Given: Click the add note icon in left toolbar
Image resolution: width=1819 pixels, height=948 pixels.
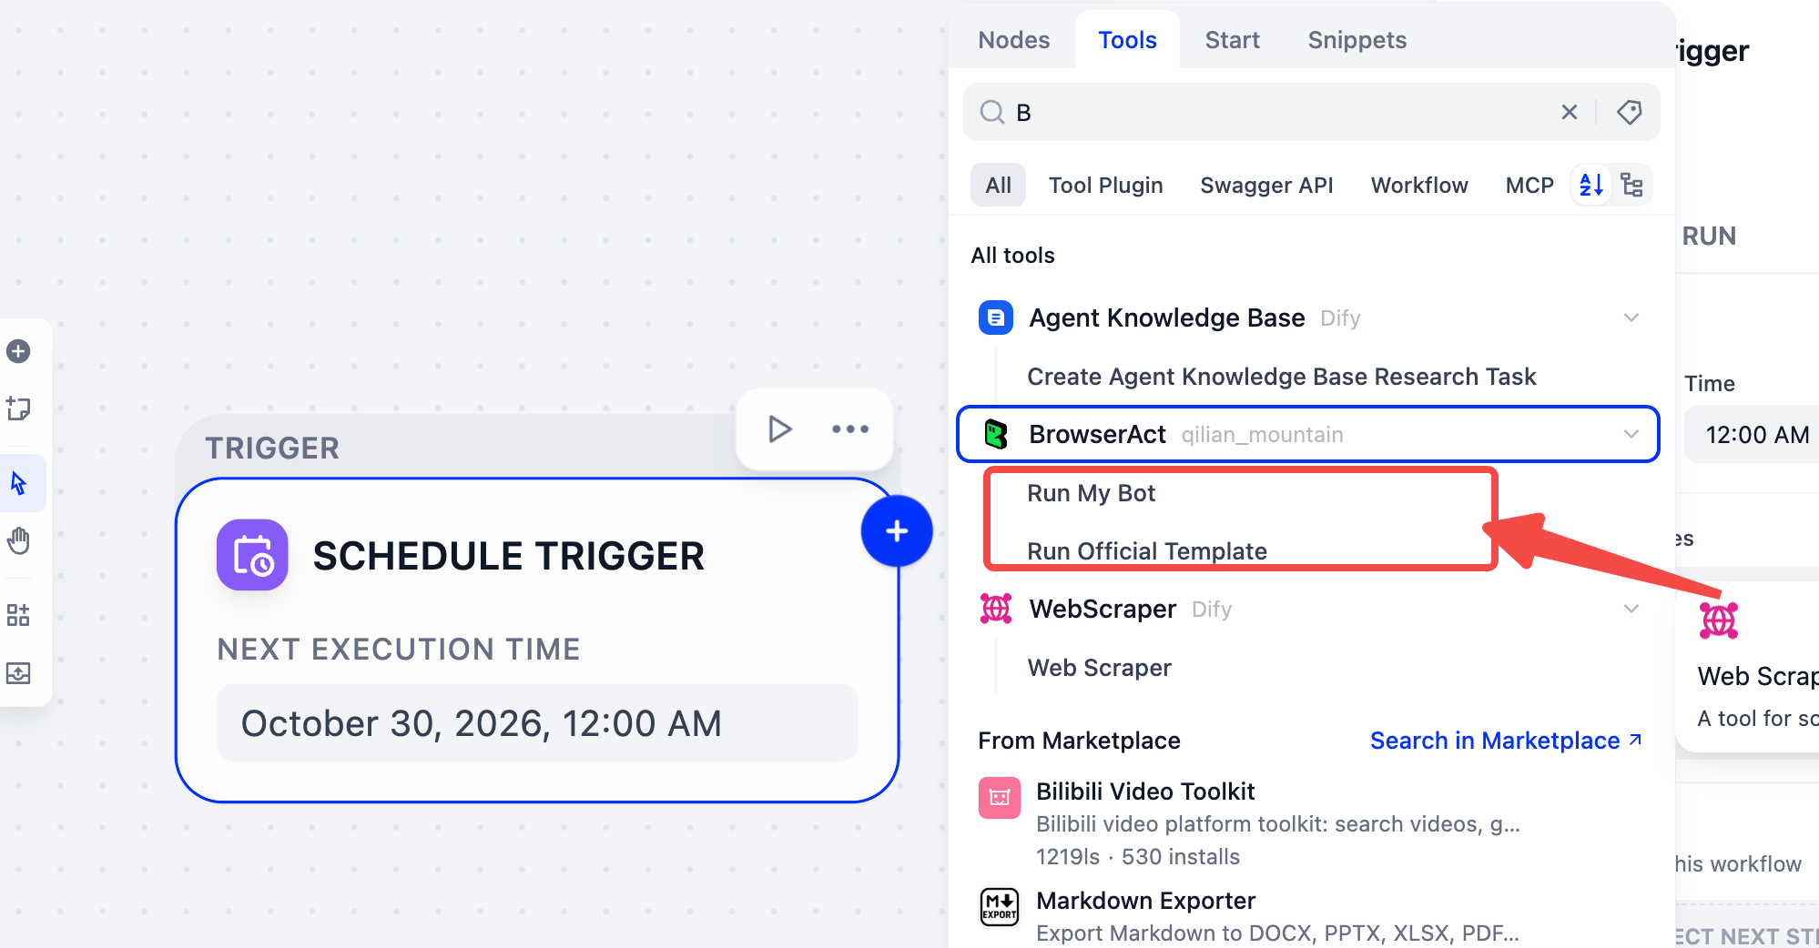Looking at the screenshot, I should (18, 408).
